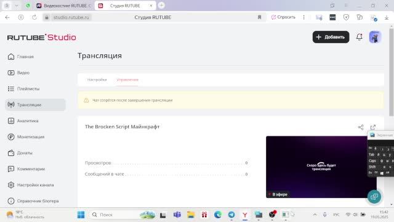Click the studio.rutube.ru address field
The image size is (394, 222).
point(71,17)
